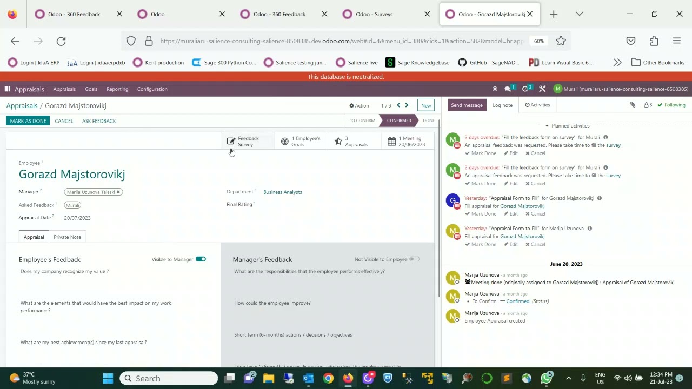Open File Explorer from the taskbar
Screen dimensions: 692x389
(x=268, y=378)
